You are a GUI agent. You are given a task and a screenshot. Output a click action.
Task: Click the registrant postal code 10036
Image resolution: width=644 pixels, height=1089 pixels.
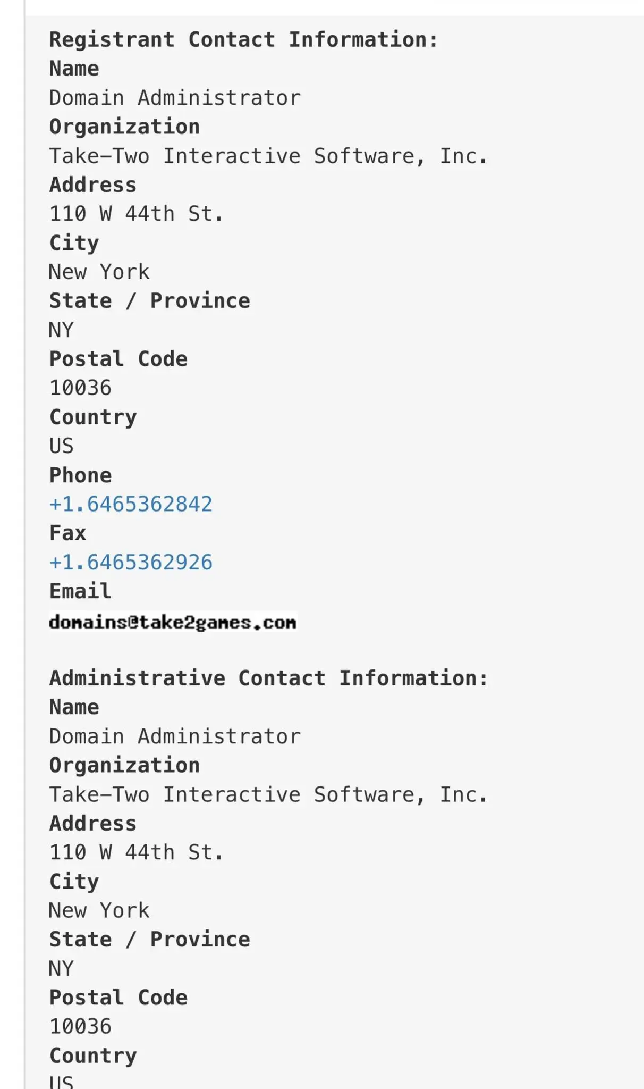[x=80, y=388]
